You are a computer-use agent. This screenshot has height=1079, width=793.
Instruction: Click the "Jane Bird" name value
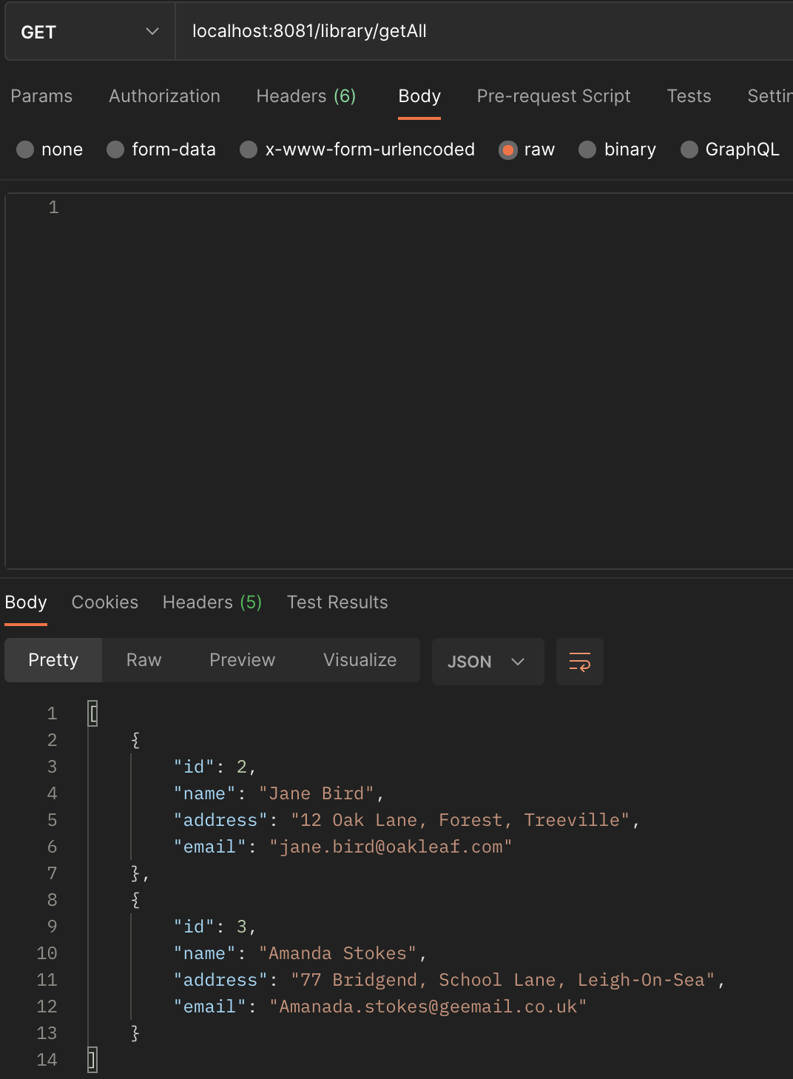(316, 793)
